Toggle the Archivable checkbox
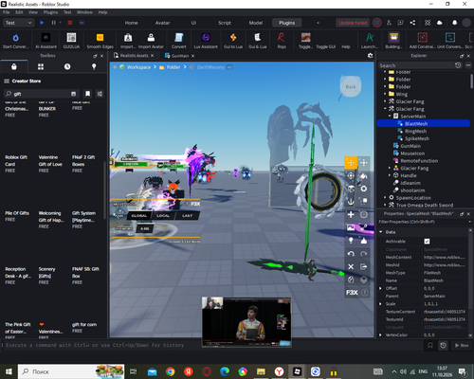This screenshot has width=474, height=379. (x=427, y=242)
